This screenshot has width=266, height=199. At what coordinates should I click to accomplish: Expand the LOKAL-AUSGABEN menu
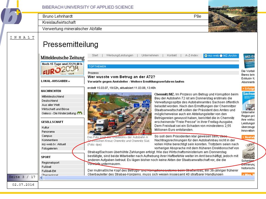pos(55,81)
